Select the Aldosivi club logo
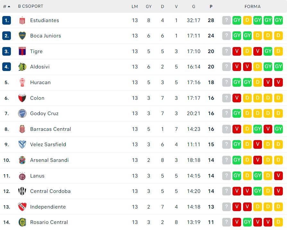The image size is (287, 230). pos(22,67)
